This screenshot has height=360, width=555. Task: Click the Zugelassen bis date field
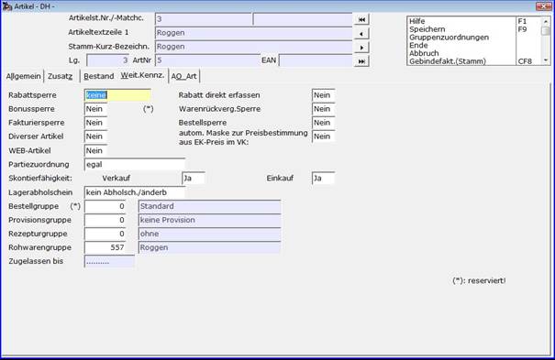[x=109, y=261]
